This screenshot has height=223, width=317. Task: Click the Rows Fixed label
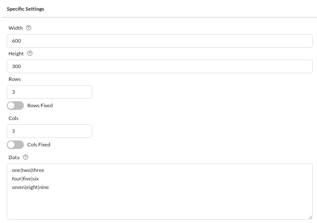40,106
